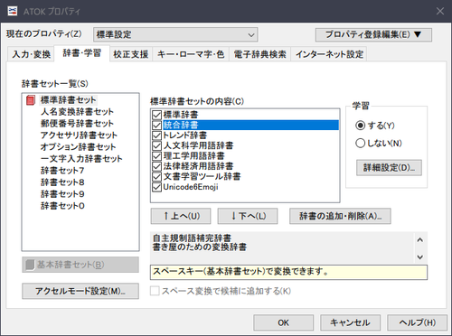Click the Unicode6Emoji entry text

191,187
